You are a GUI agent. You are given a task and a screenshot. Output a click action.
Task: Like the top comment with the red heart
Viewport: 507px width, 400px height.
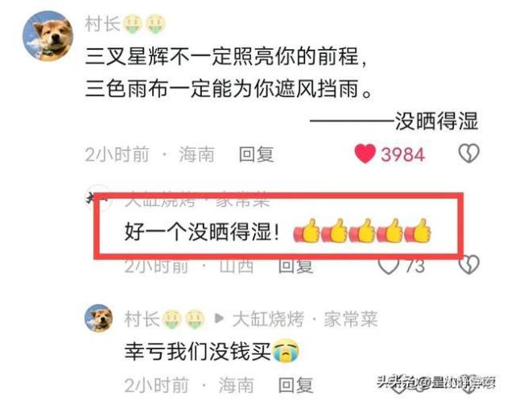click(x=365, y=154)
